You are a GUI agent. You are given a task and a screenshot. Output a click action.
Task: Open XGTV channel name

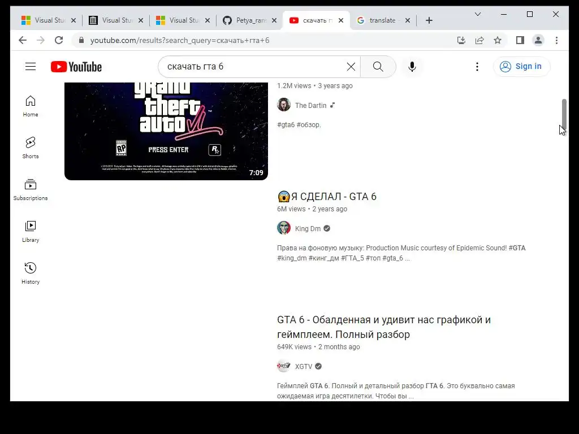[304, 366]
